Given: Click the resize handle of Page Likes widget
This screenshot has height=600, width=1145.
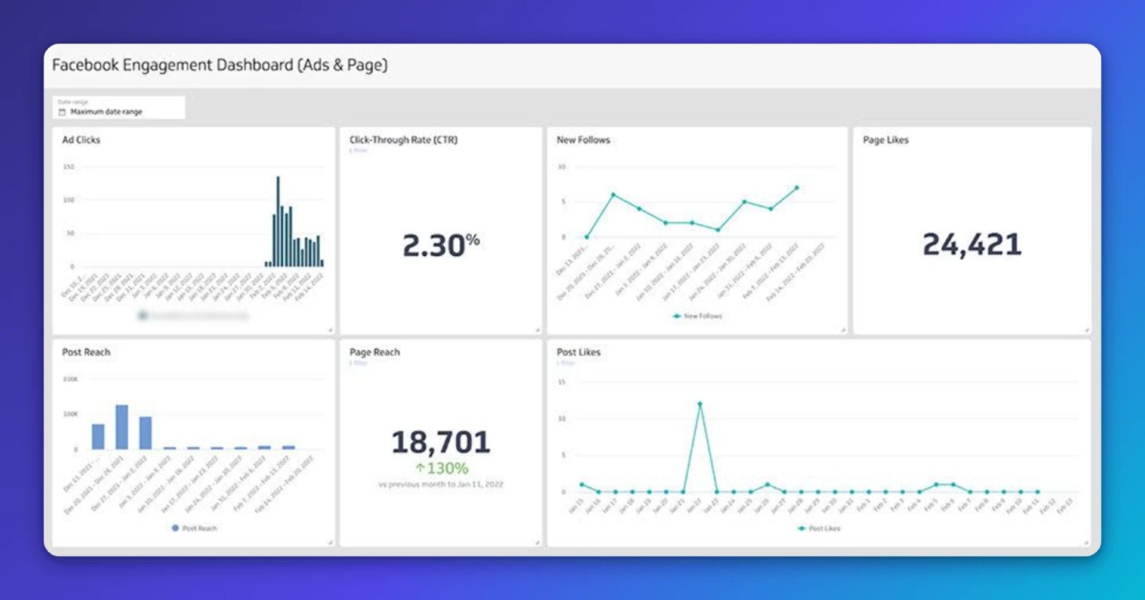Looking at the screenshot, I should tap(1087, 329).
